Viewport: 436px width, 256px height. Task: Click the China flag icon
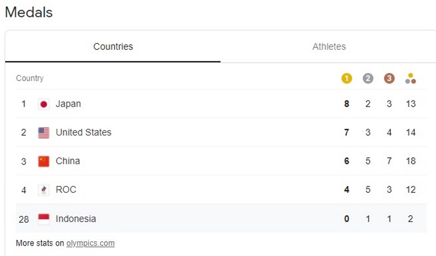[44, 161]
